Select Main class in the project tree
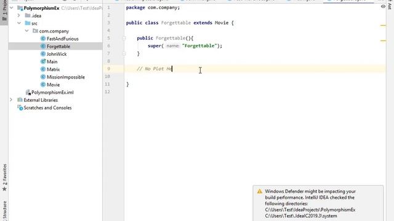This screenshot has width=394, height=221. pos(52,61)
